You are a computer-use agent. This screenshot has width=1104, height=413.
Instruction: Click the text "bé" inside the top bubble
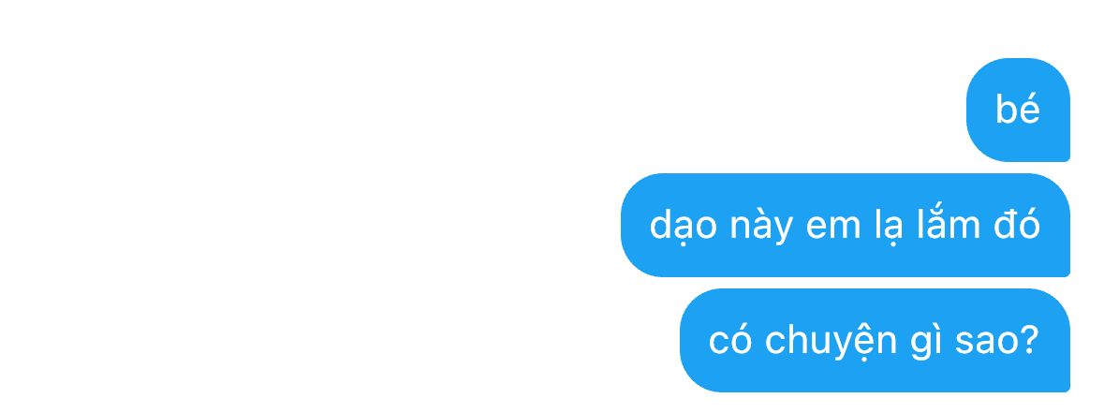(1018, 110)
